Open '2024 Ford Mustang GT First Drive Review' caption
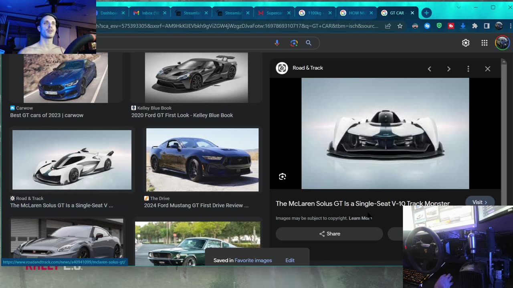The width and height of the screenshot is (513, 288). (x=196, y=205)
